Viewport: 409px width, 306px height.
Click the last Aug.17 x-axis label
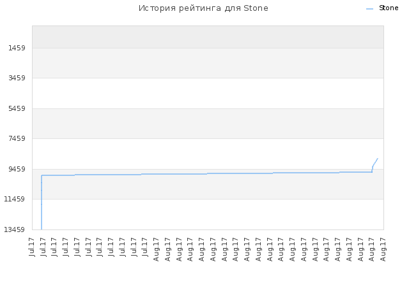(x=383, y=249)
